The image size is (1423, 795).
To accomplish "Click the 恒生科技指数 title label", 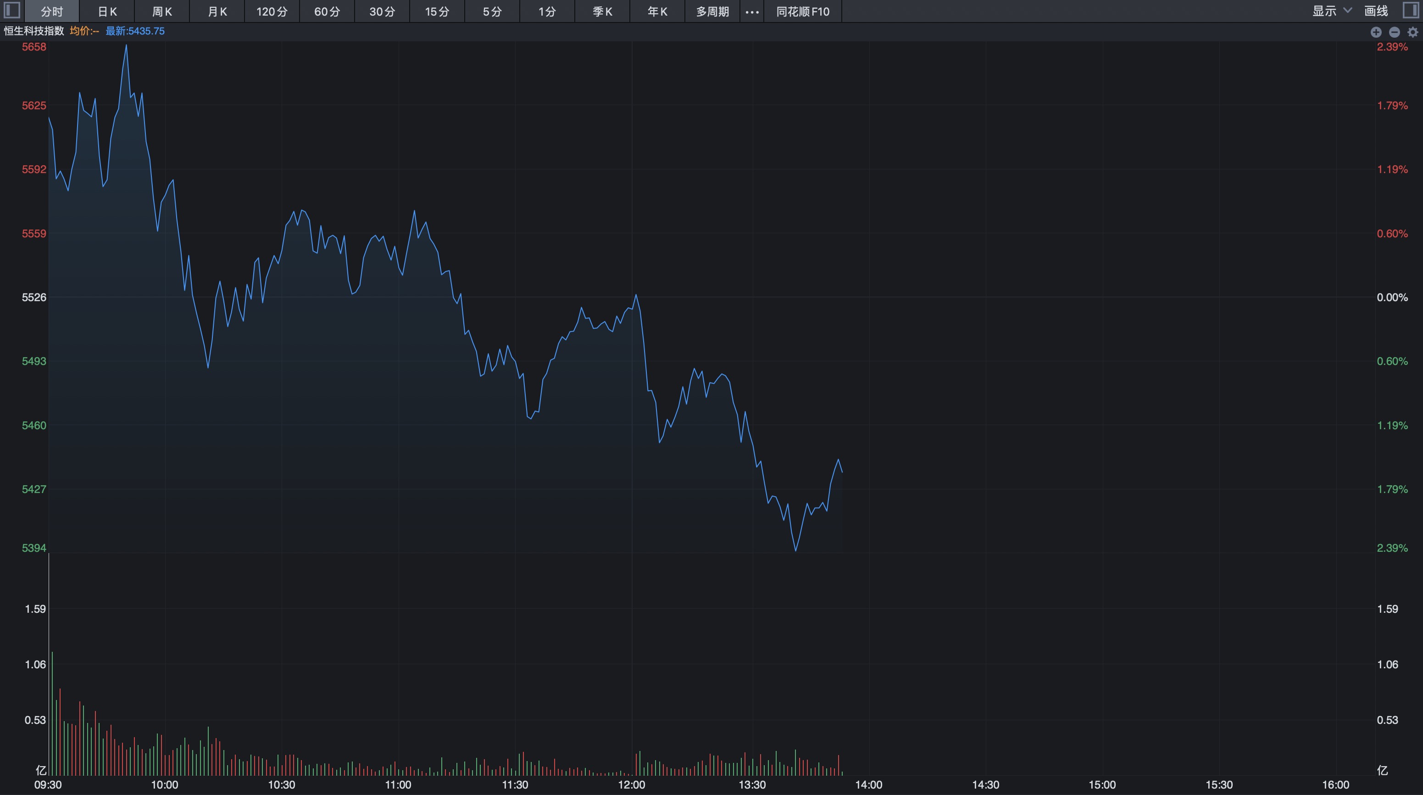I will (x=34, y=31).
